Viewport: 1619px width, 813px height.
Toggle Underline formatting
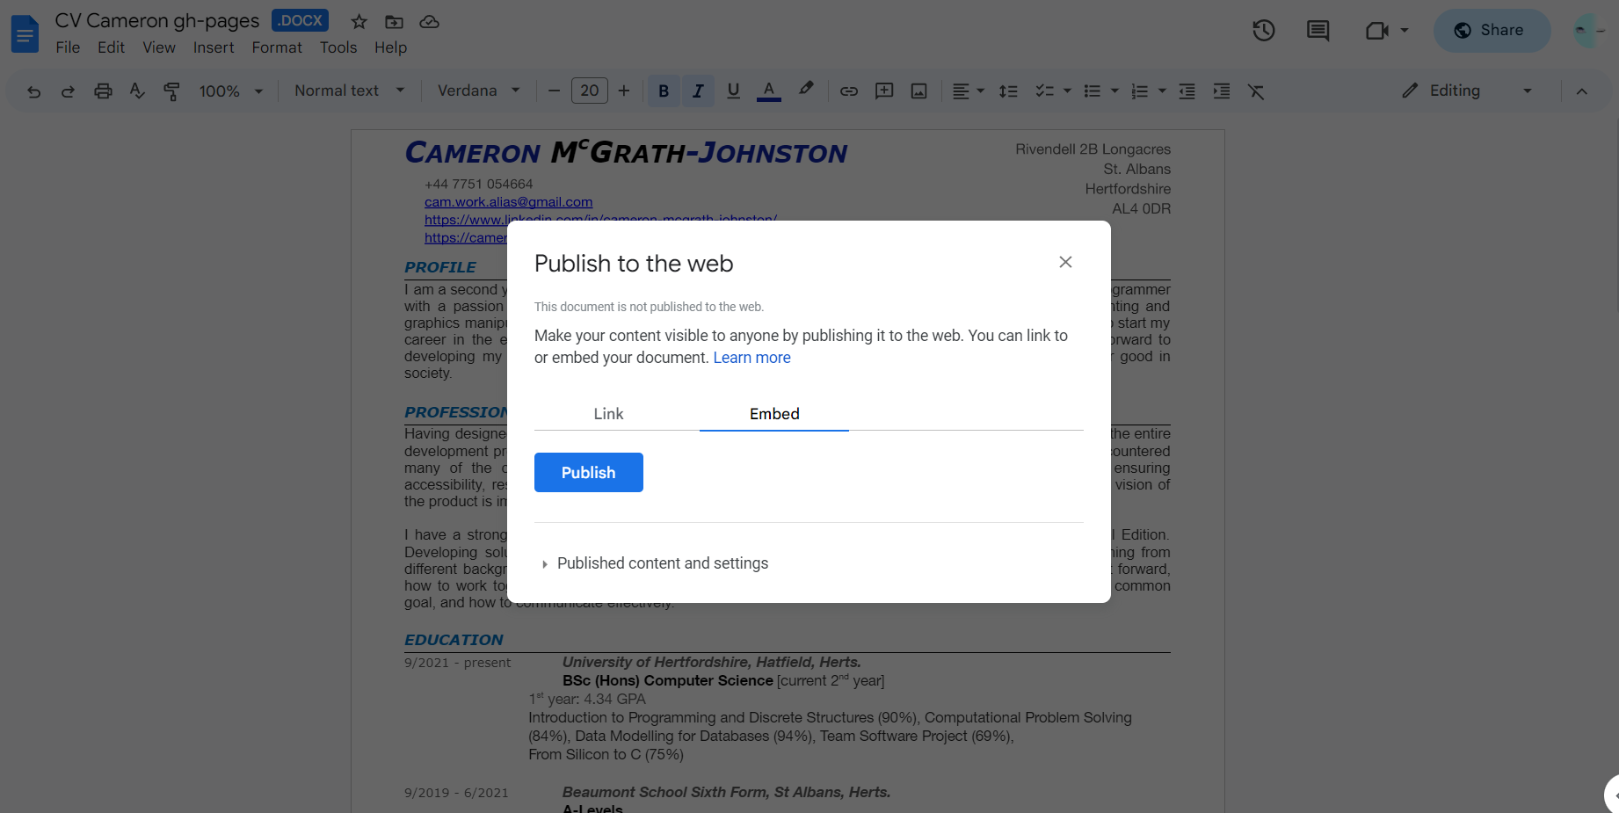point(733,91)
